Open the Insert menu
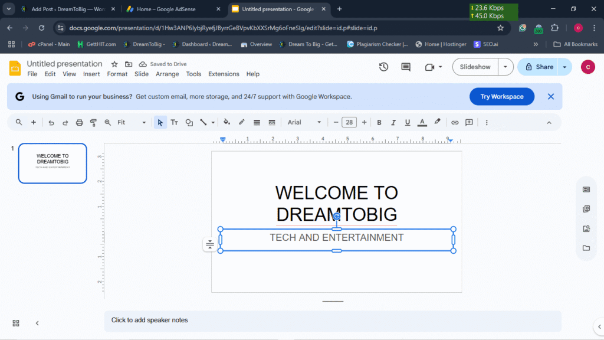Image resolution: width=604 pixels, height=340 pixels. coord(91,74)
